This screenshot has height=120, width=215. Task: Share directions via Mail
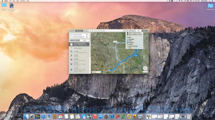pyautogui.click(x=134, y=37)
